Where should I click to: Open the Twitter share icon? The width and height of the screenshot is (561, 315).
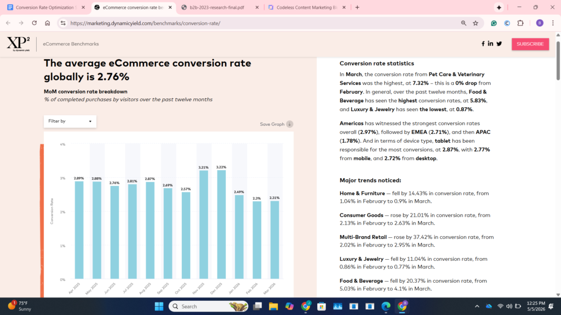pyautogui.click(x=499, y=44)
